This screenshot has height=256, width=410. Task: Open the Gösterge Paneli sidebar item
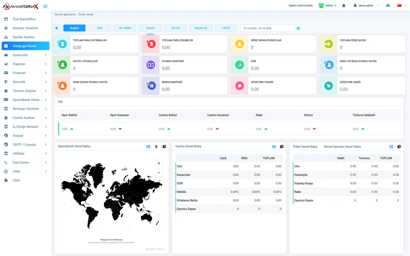tap(26, 46)
